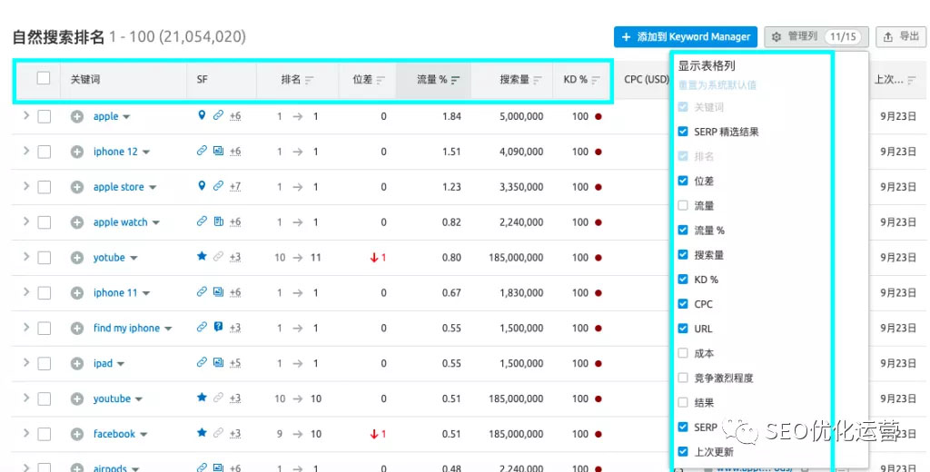Expand the ipad keyword row
The height and width of the screenshot is (472, 930).
point(26,363)
